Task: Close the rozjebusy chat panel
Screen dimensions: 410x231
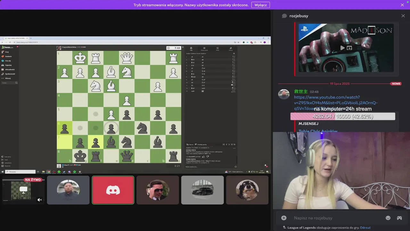Action: (403, 16)
